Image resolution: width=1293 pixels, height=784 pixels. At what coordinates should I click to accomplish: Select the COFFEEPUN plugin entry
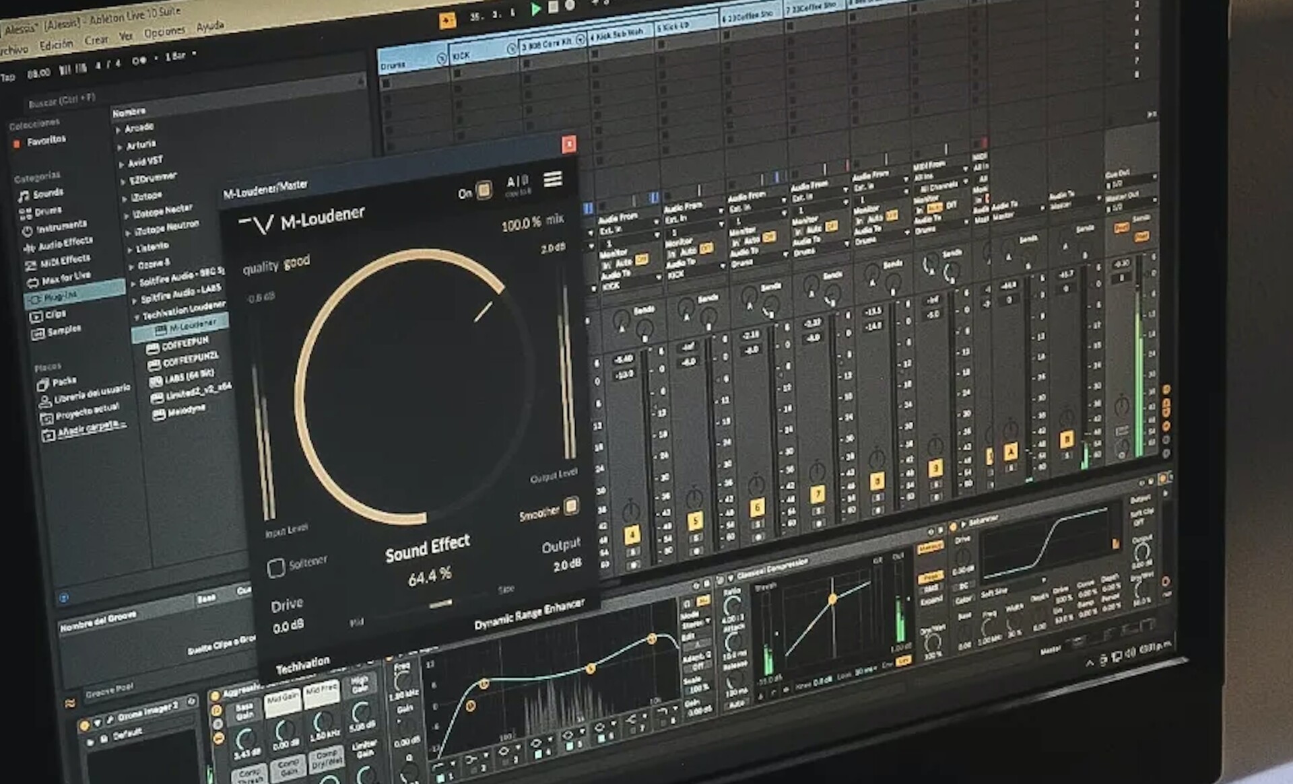coord(185,343)
